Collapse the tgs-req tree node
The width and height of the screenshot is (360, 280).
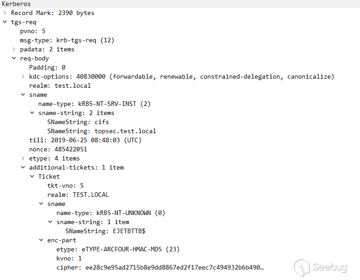point(5,22)
